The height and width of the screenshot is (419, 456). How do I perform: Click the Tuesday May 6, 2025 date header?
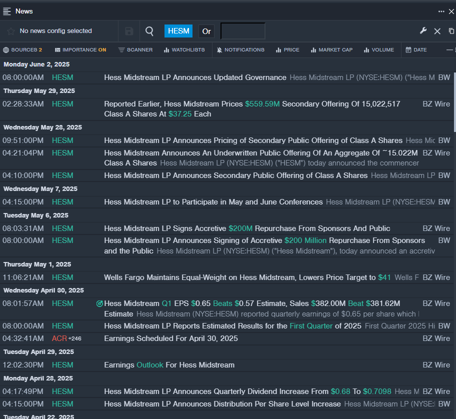(x=36, y=215)
